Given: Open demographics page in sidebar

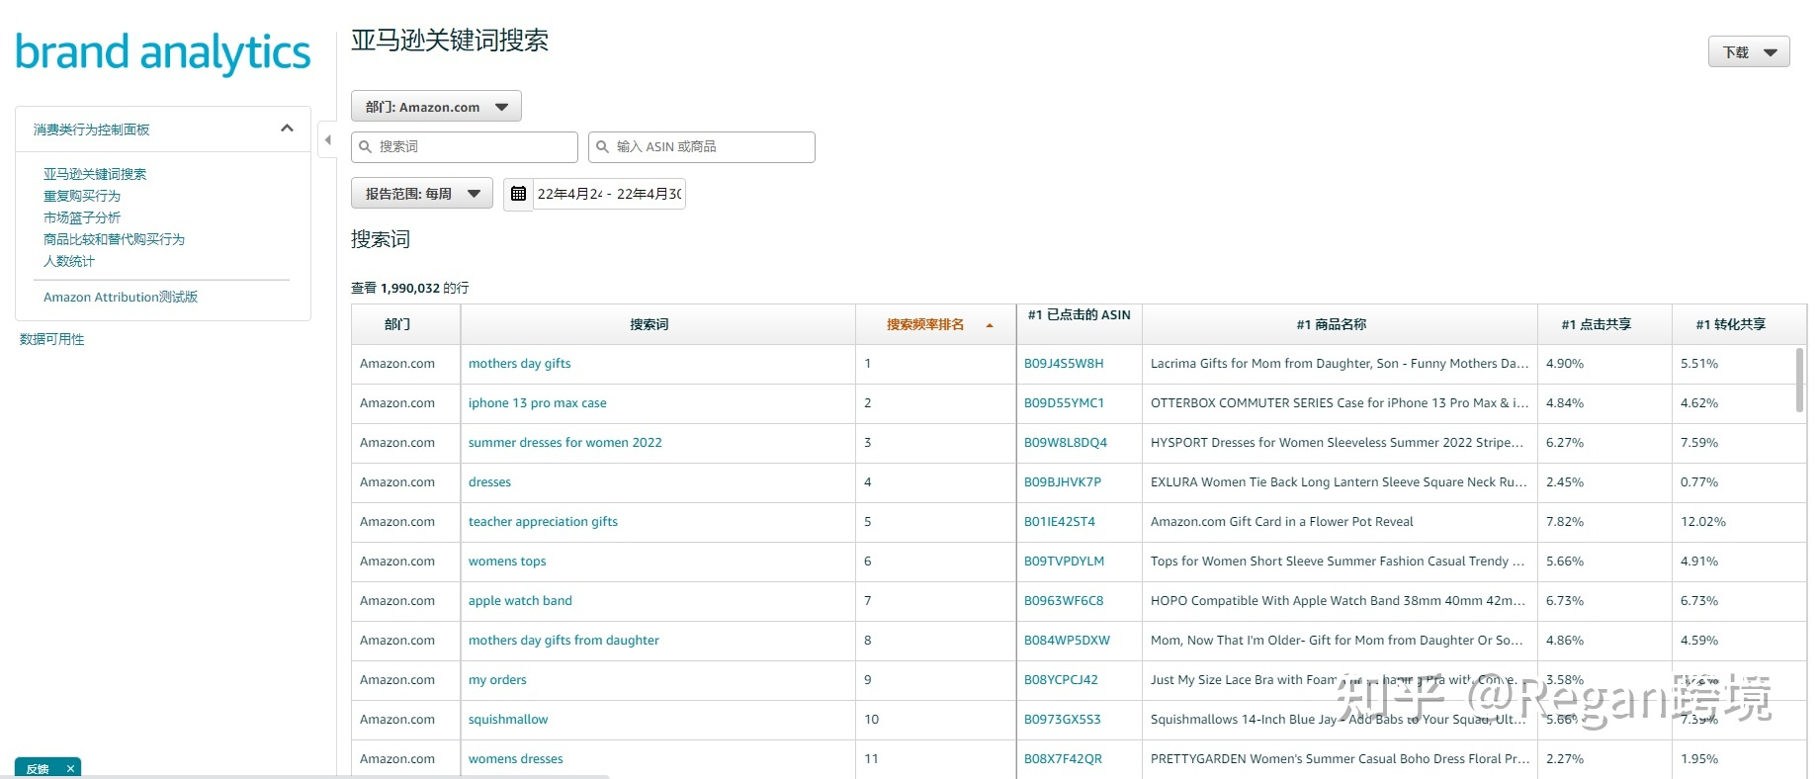Looking at the screenshot, I should 69,261.
